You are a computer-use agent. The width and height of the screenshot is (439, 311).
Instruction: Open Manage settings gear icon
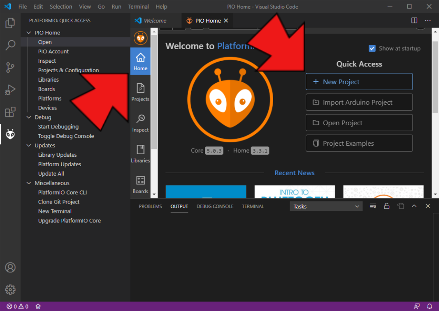10,289
